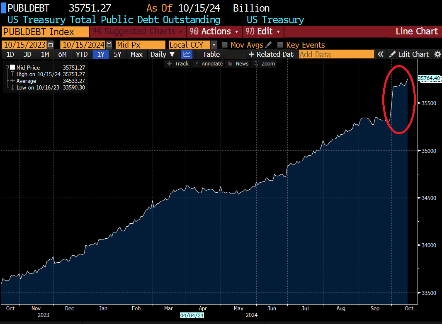
Task: Toggle the Mid Price legend checkbox
Action: tap(11, 67)
